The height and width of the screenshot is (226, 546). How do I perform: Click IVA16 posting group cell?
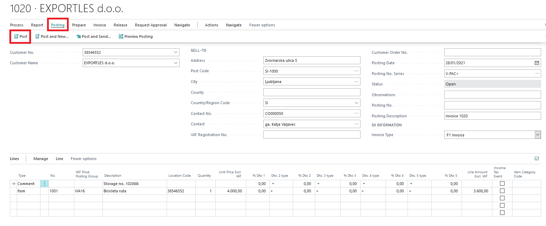[88, 191]
